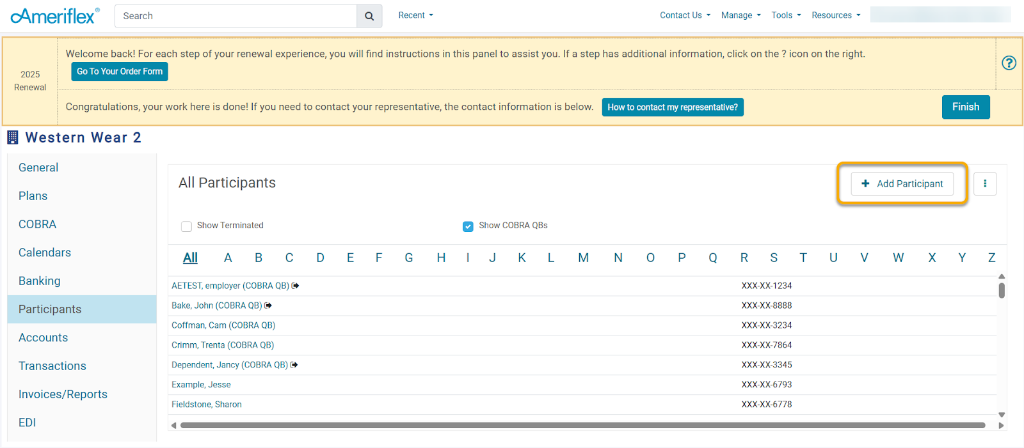Click the All Participants heading
The width and height of the screenshot is (1024, 448).
pos(227,183)
